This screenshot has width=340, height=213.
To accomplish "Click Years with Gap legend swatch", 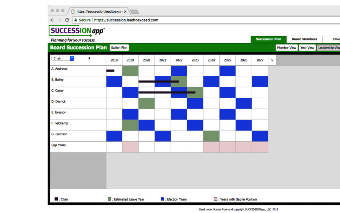I will click(216, 199).
